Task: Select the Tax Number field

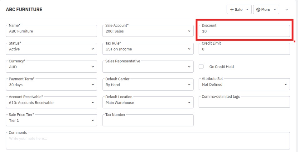Action: coord(148,120)
